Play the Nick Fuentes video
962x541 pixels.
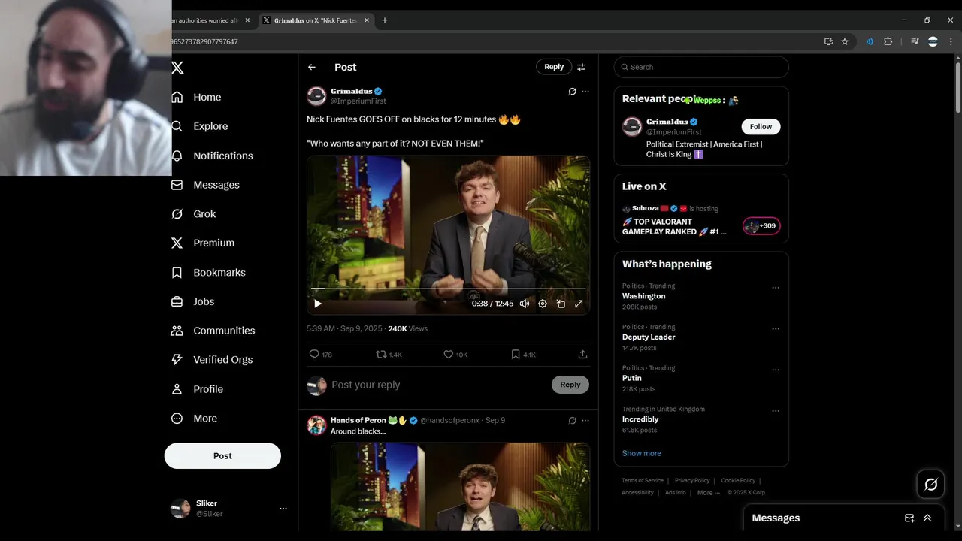point(318,304)
